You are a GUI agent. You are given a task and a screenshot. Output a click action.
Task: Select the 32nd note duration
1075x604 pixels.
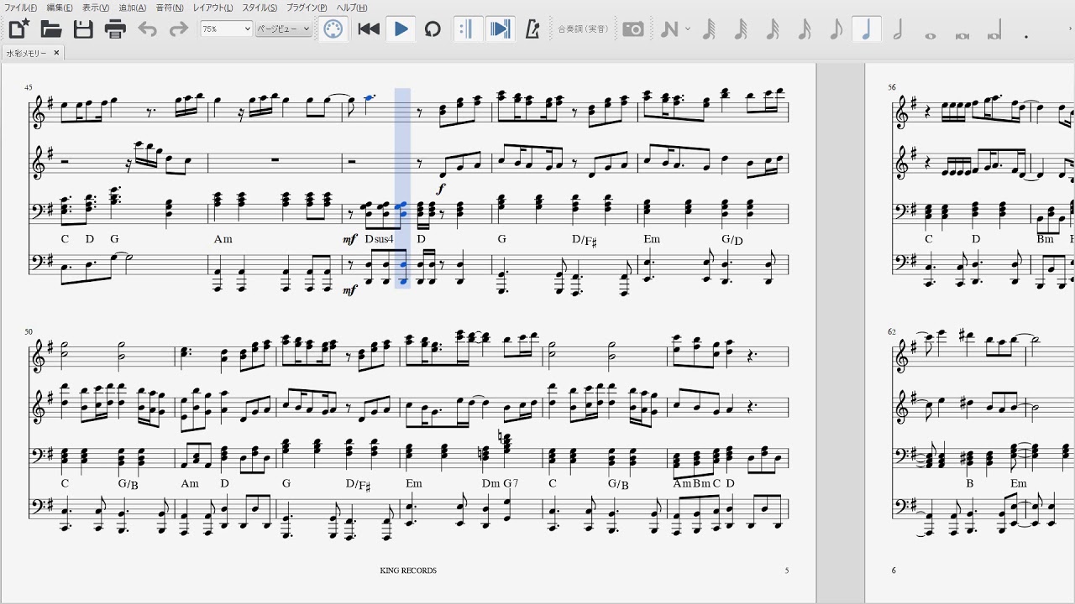[x=741, y=29]
